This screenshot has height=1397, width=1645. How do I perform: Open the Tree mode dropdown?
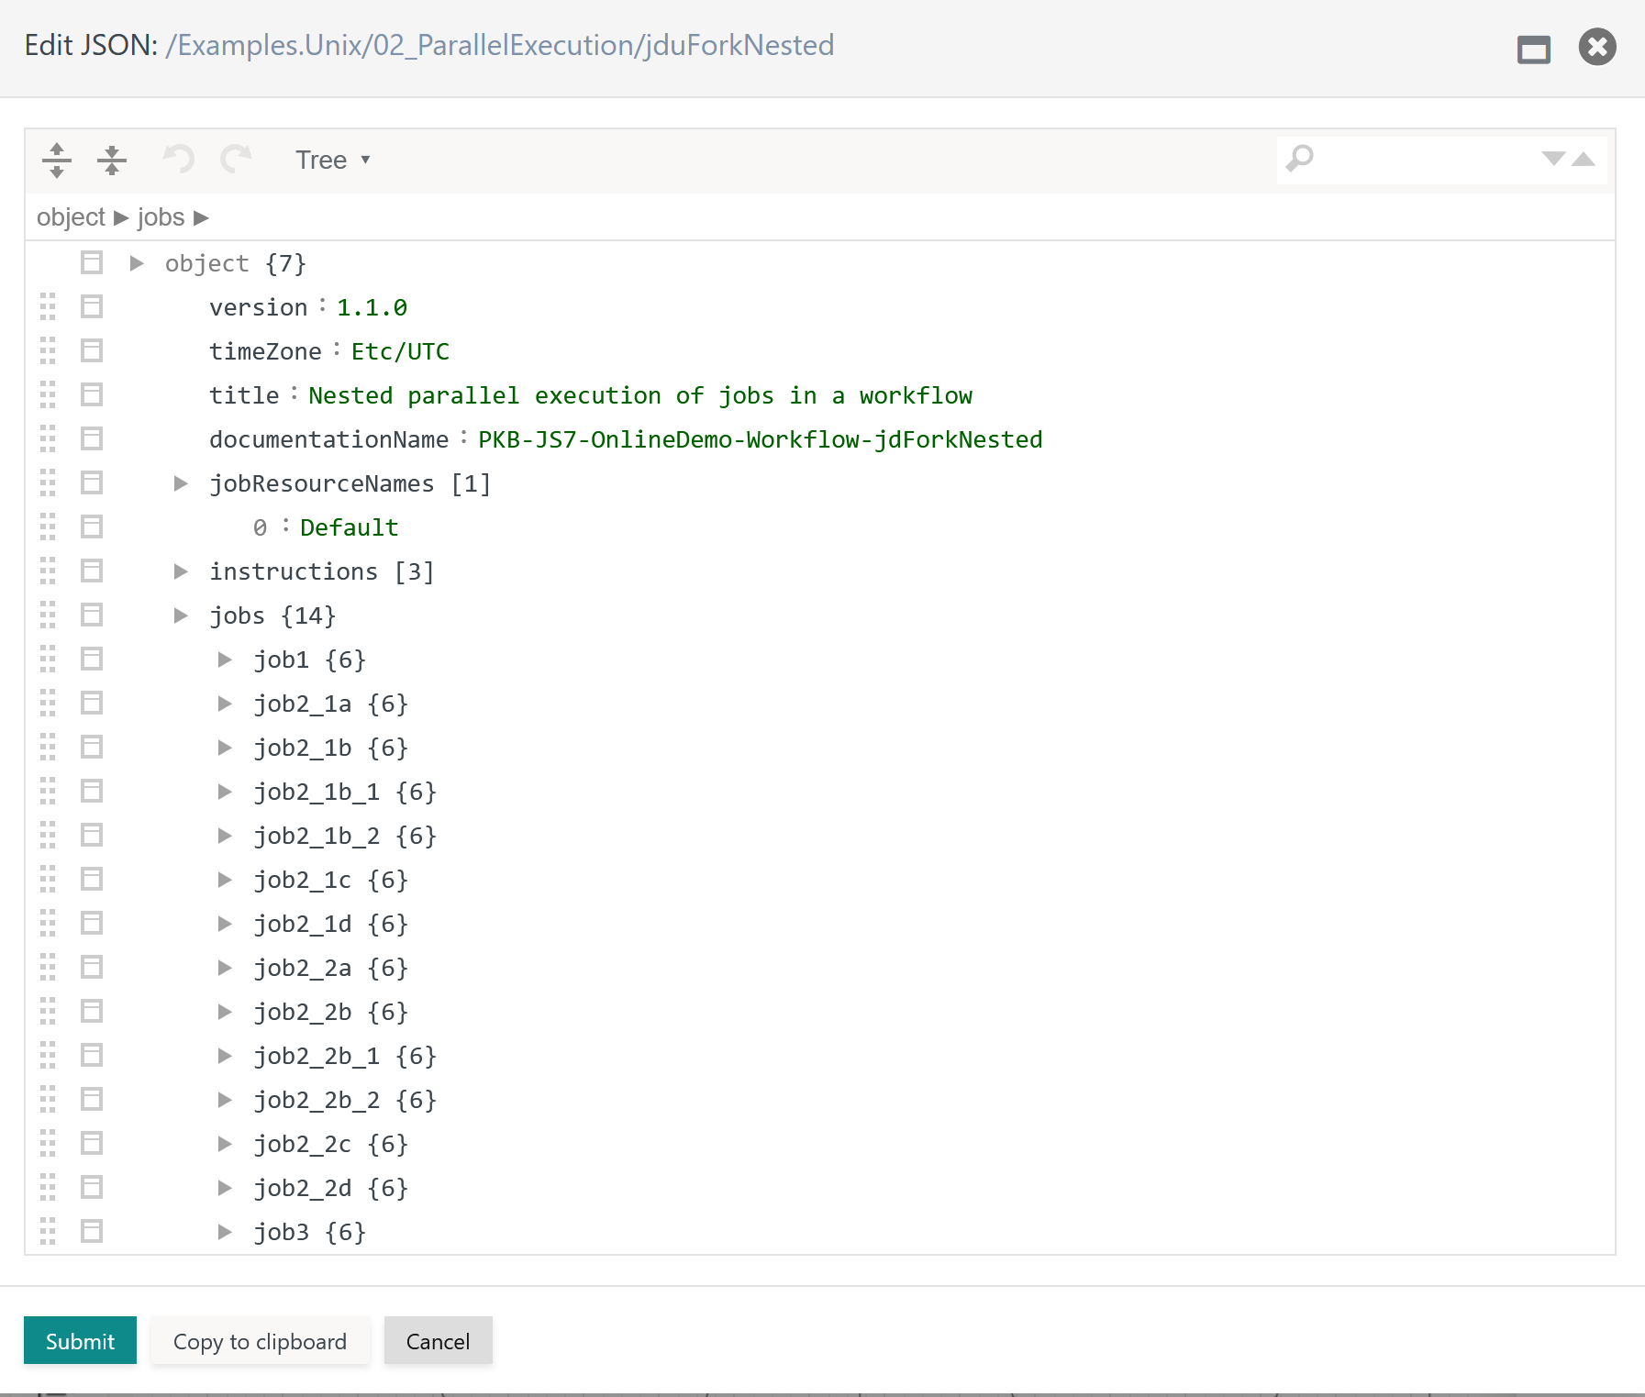click(332, 160)
